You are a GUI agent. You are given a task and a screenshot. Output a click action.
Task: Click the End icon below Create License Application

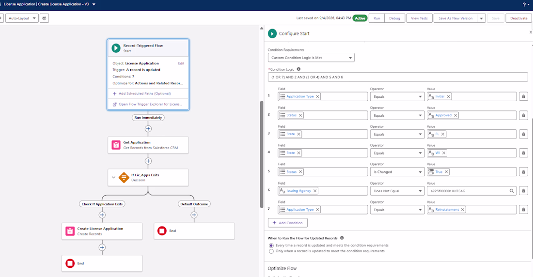point(70,263)
